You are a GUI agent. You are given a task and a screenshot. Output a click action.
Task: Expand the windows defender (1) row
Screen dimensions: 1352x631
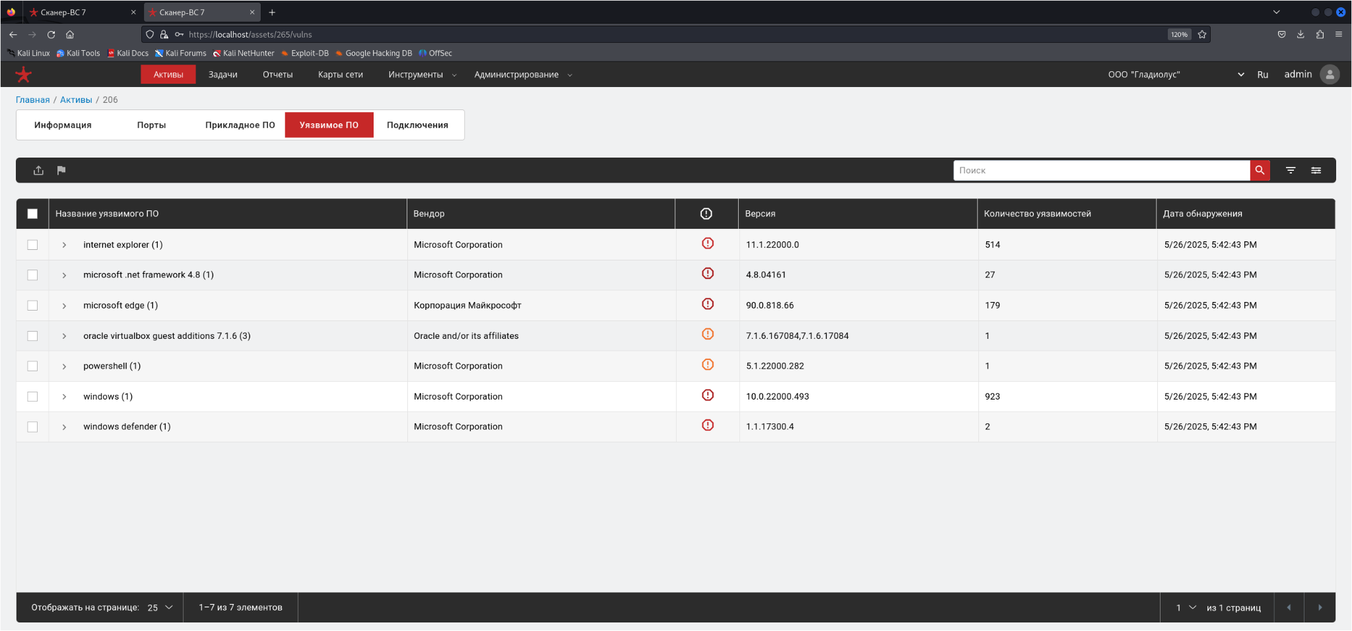[x=64, y=427]
